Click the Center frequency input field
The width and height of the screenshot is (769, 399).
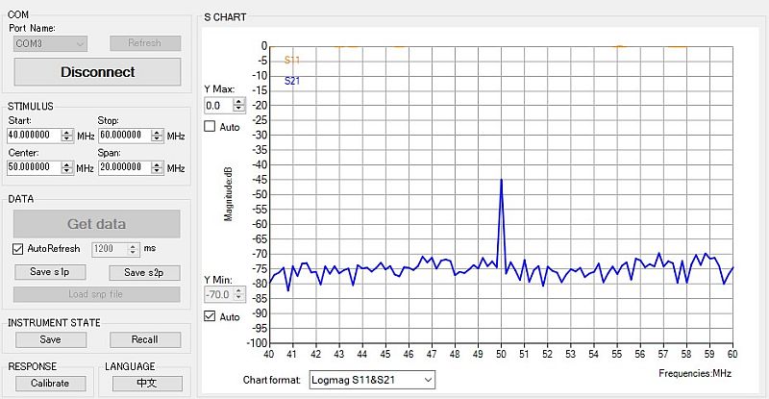(35, 168)
